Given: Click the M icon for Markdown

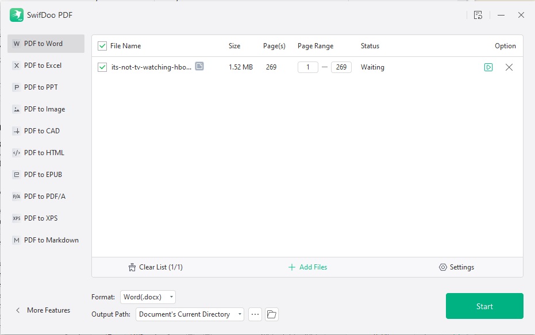Looking at the screenshot, I should tap(16, 240).
